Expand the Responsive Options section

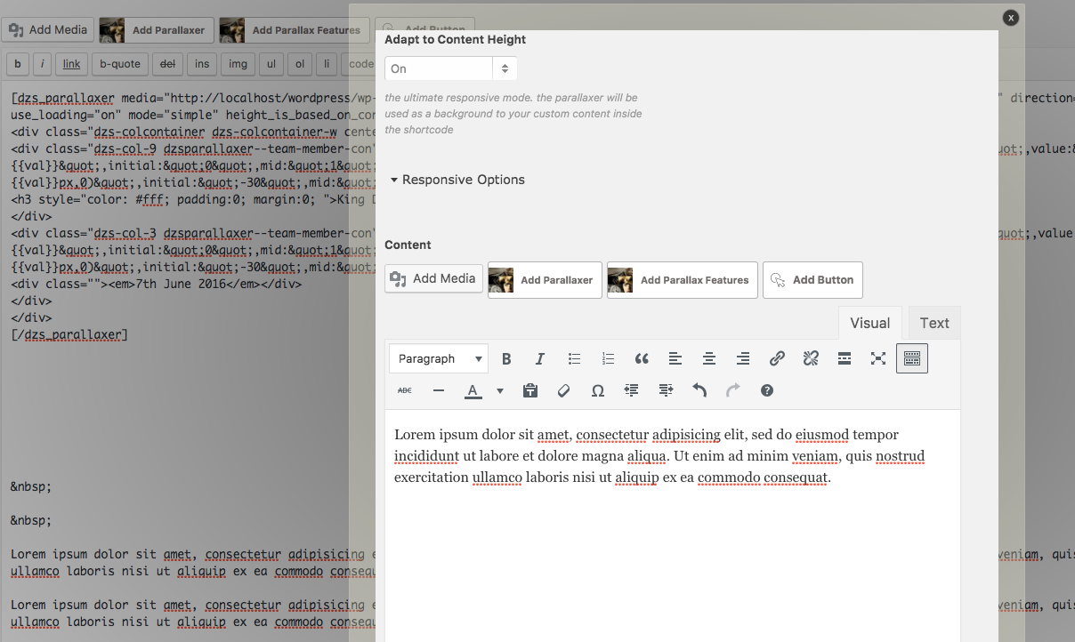pos(457,180)
